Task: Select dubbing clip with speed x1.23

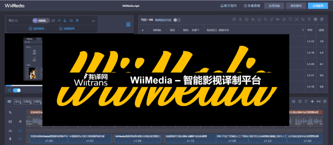Action: (x=268, y=139)
